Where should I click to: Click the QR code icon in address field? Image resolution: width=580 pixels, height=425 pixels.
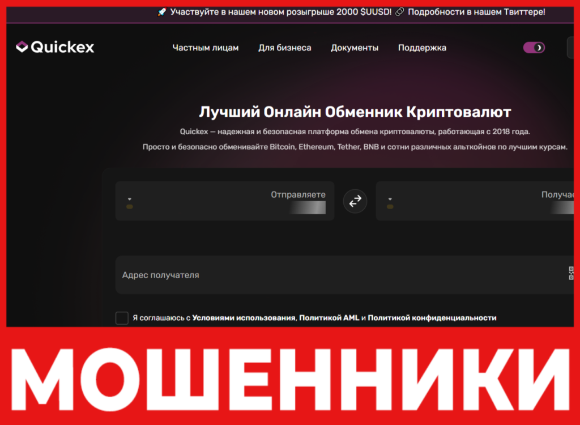click(570, 275)
